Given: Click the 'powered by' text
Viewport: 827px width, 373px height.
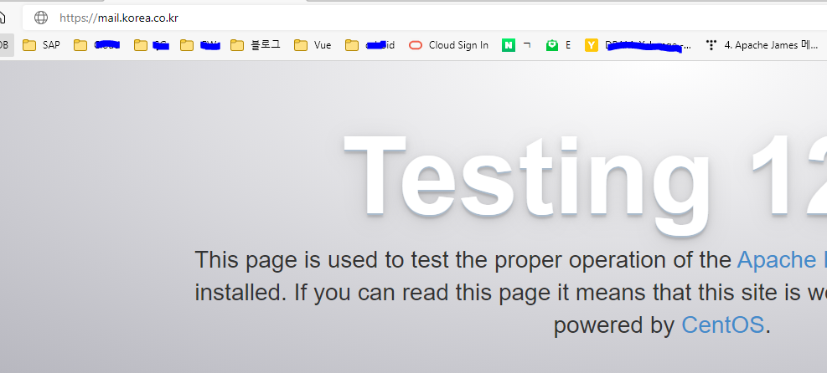Looking at the screenshot, I should (614, 325).
